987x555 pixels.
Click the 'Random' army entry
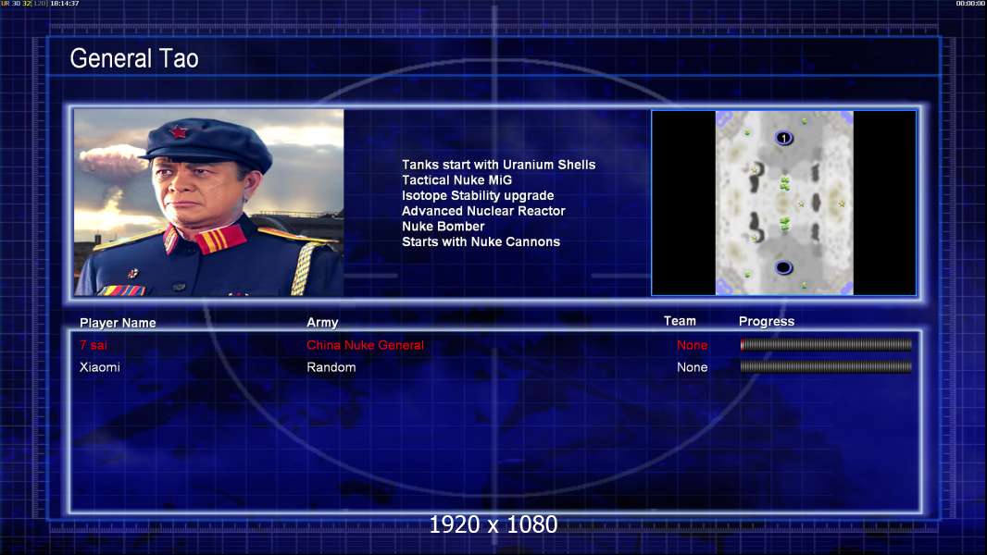coord(331,367)
